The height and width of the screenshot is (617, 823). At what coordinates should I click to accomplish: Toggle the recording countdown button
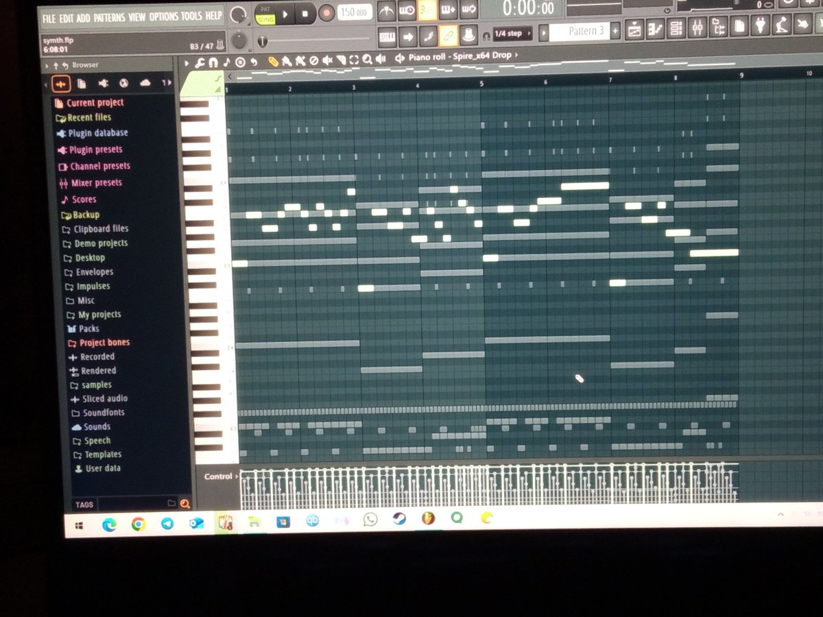428,10
